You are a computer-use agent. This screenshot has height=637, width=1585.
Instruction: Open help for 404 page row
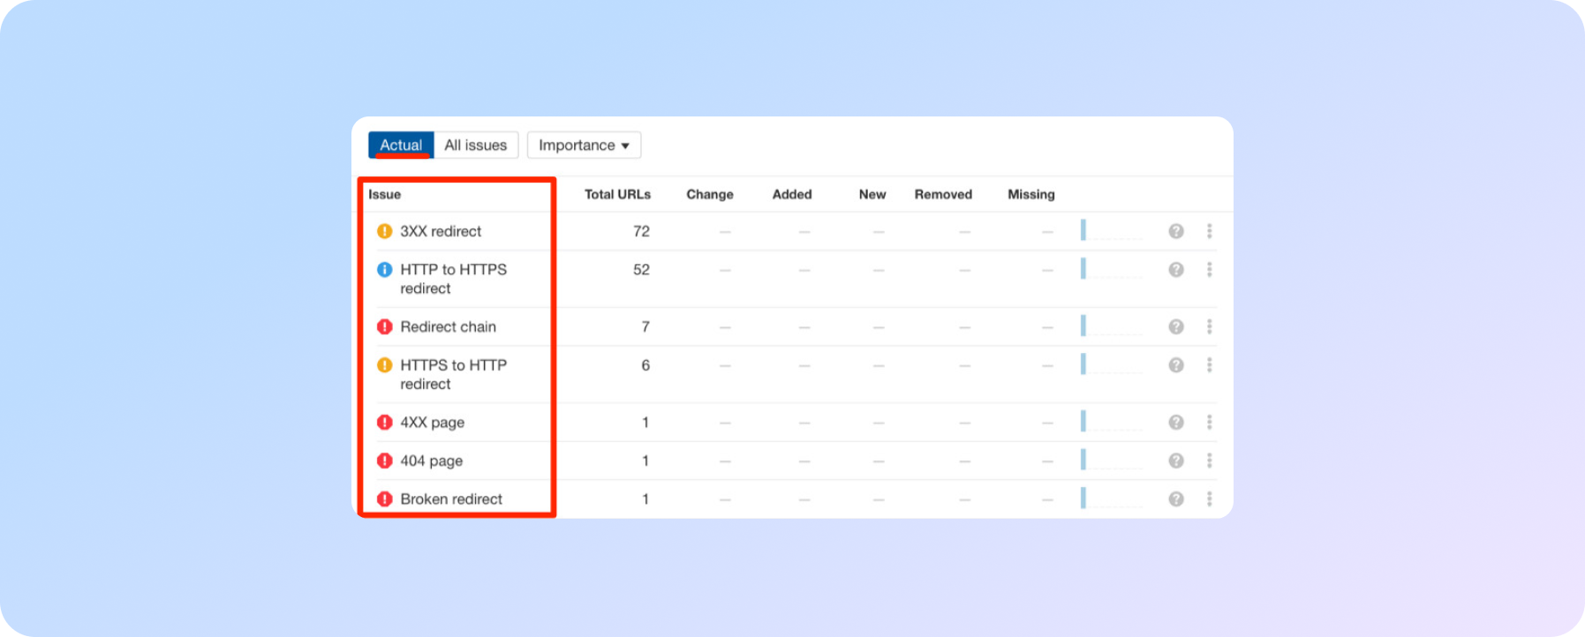coord(1176,461)
